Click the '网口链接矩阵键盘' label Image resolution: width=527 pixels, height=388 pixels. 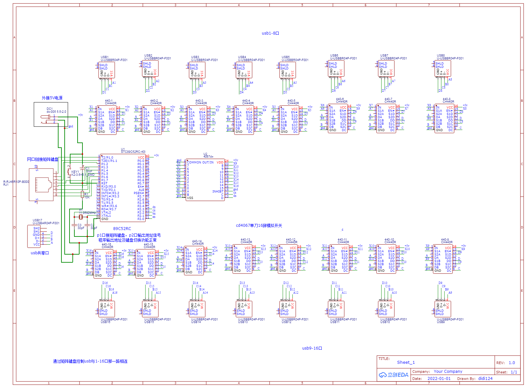(x=43, y=159)
